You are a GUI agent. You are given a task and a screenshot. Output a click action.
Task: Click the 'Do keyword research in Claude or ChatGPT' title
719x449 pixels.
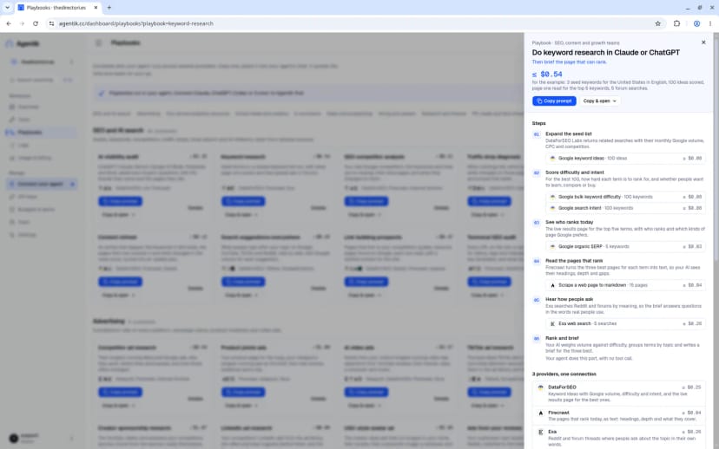point(606,53)
